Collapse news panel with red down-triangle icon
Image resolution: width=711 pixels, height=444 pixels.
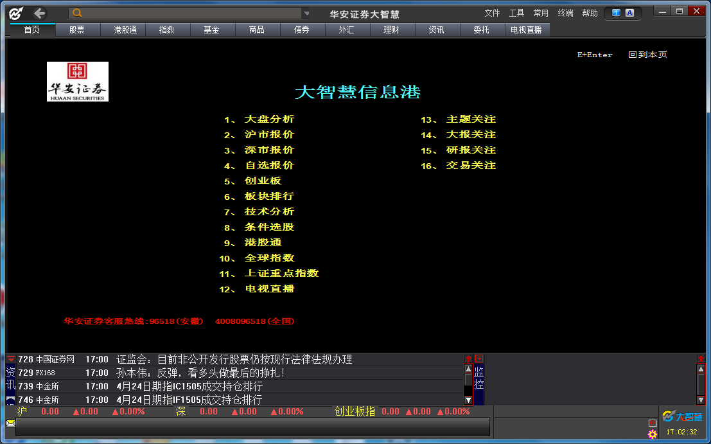click(11, 359)
